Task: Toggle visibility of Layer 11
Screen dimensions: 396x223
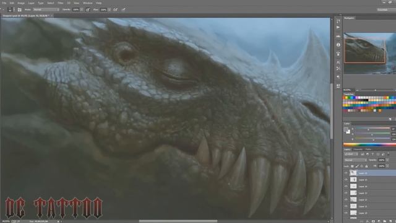Action: pos(346,206)
